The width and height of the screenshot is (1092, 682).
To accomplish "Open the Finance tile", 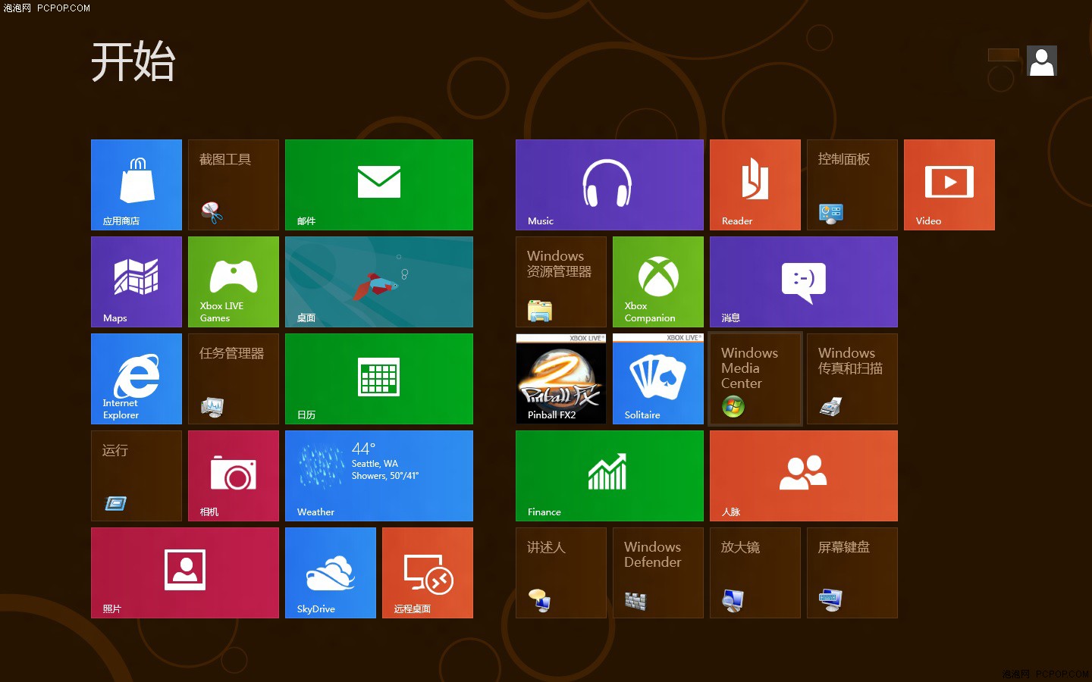I will 610,476.
